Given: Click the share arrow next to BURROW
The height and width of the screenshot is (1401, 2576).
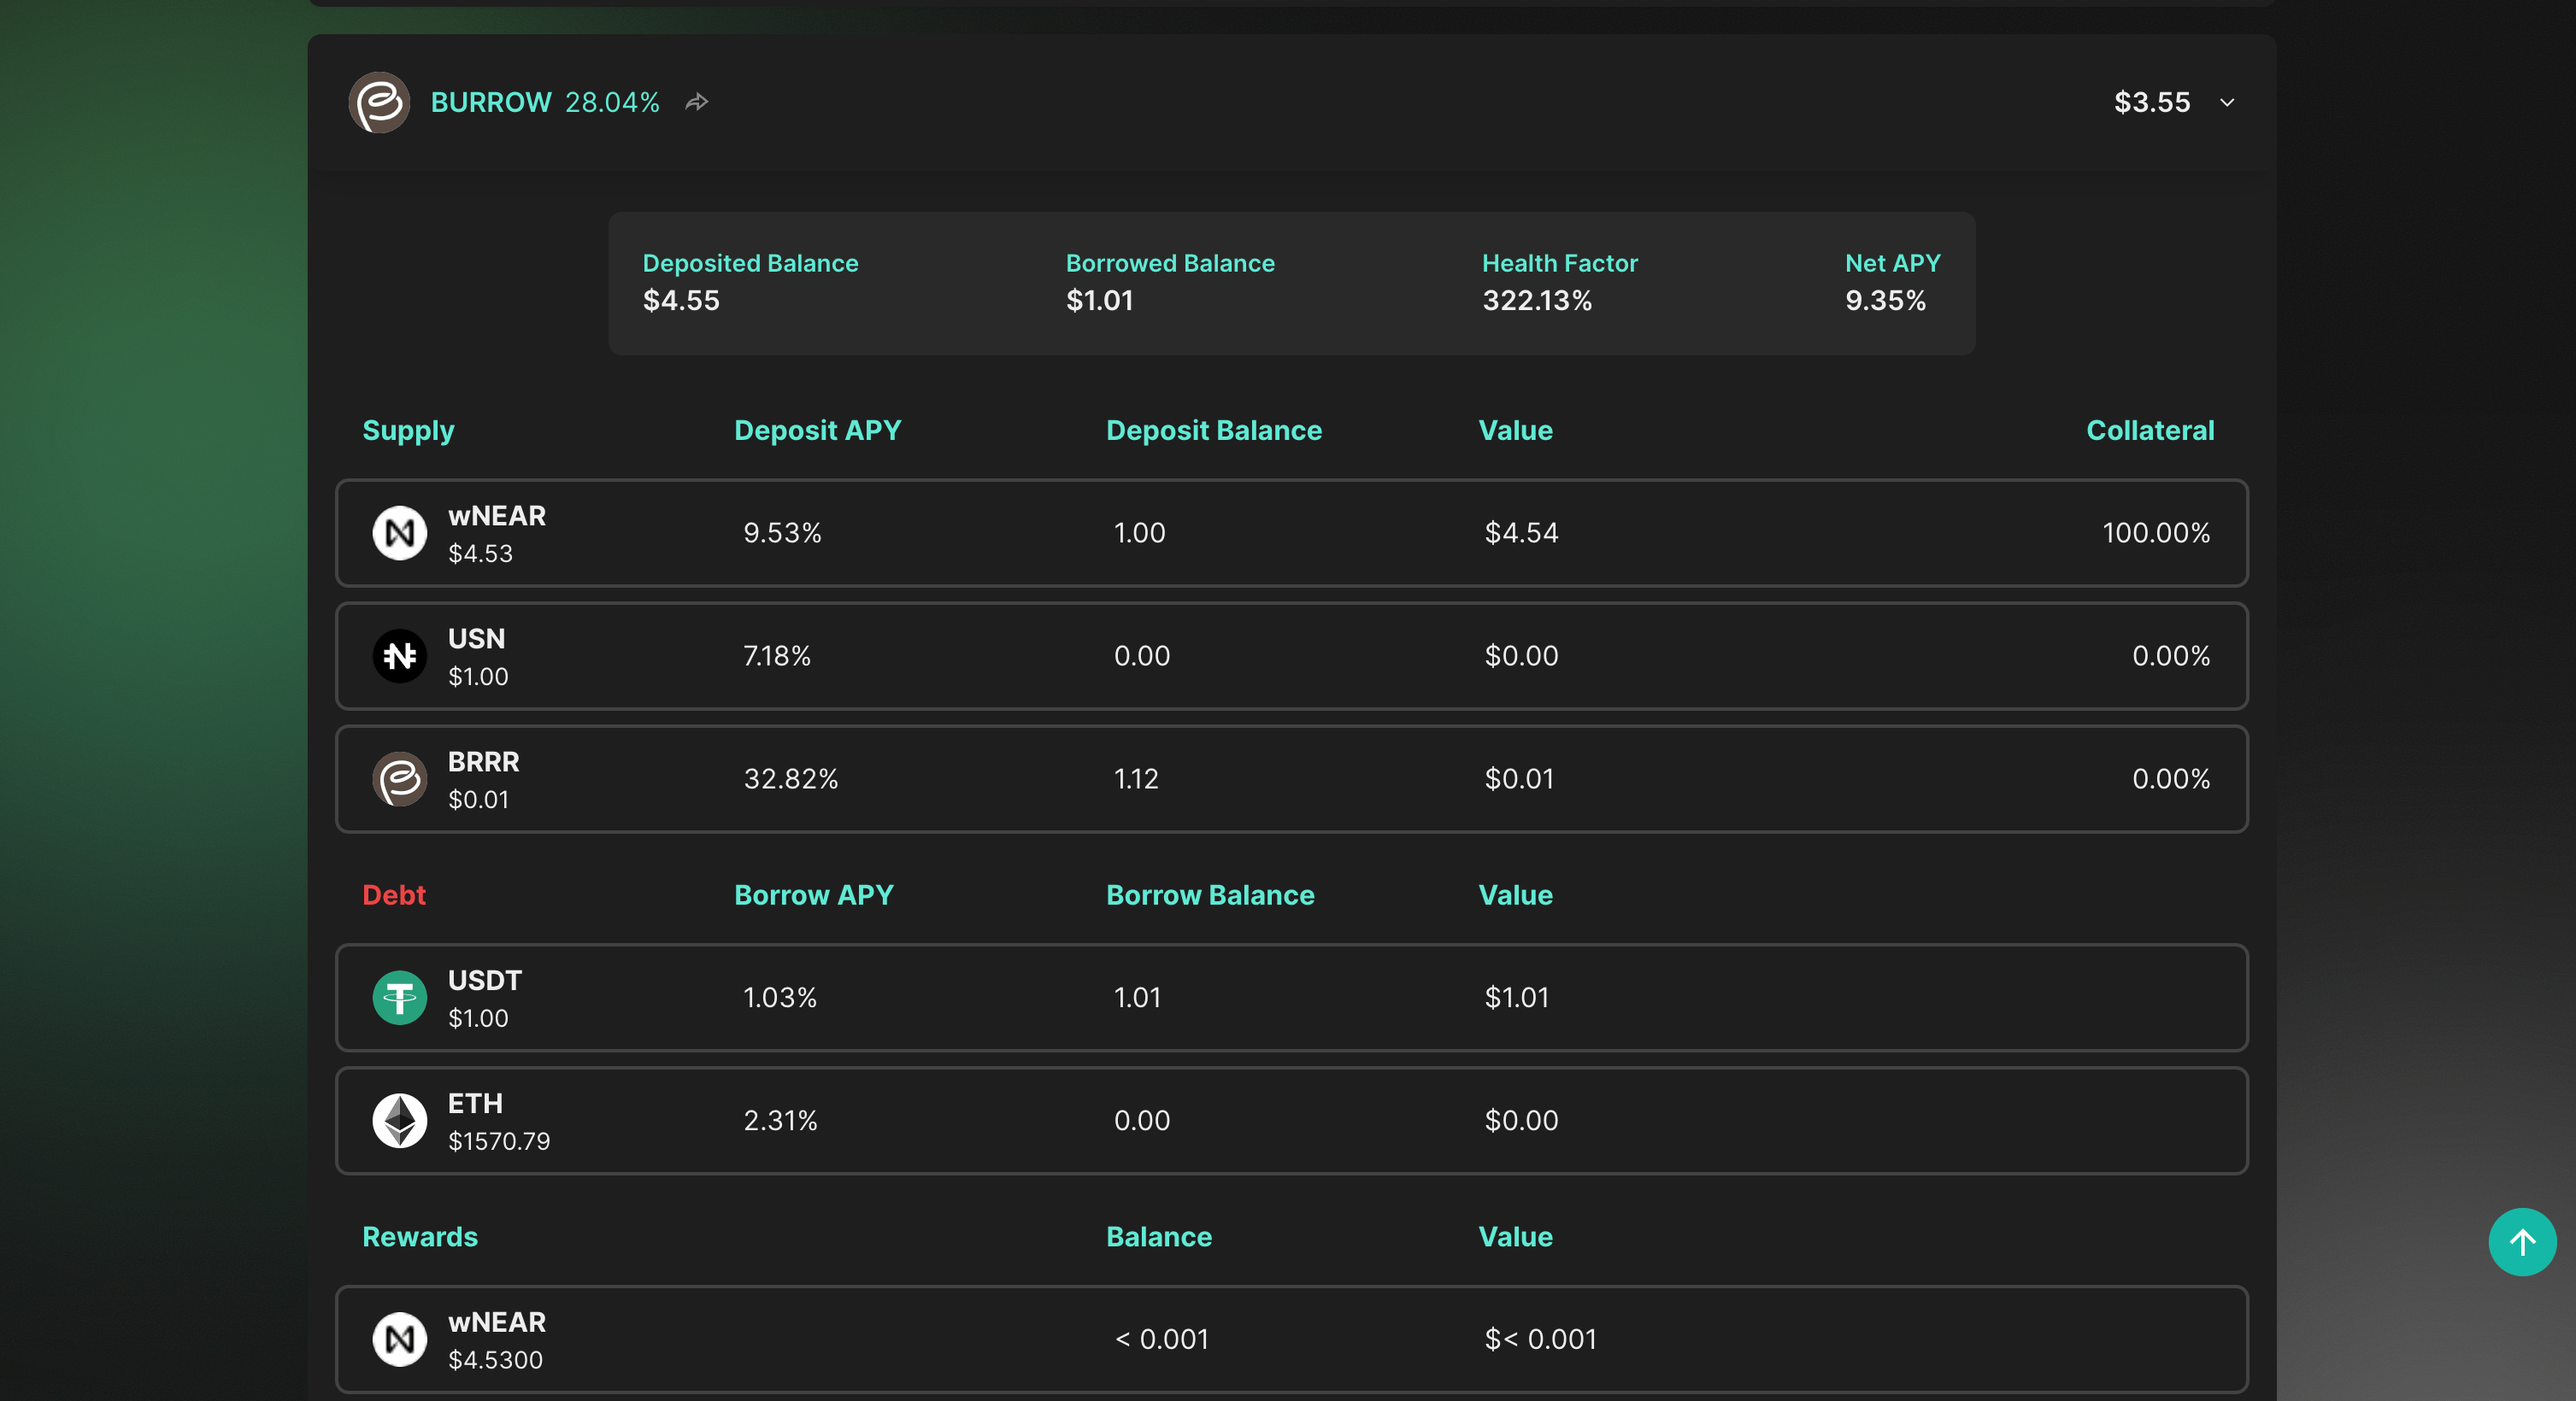Looking at the screenshot, I should tap(697, 102).
